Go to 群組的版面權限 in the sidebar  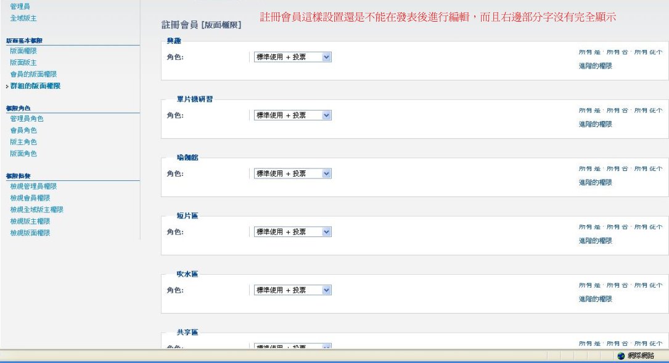tap(35, 86)
